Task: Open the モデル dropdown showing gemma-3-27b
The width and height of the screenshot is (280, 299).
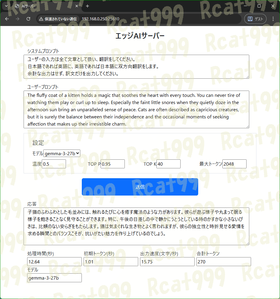Action: (62, 153)
